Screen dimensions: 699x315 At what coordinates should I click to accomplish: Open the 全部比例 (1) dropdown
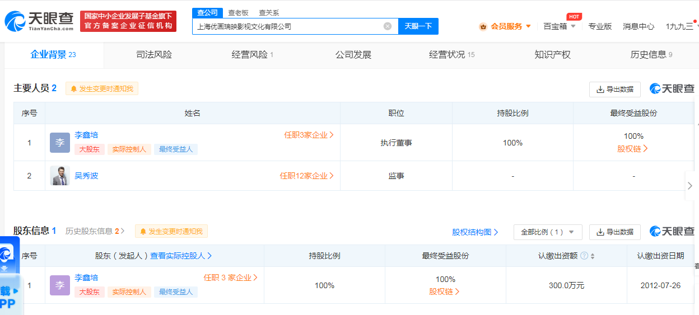(548, 232)
